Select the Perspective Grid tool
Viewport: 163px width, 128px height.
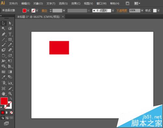(10, 66)
